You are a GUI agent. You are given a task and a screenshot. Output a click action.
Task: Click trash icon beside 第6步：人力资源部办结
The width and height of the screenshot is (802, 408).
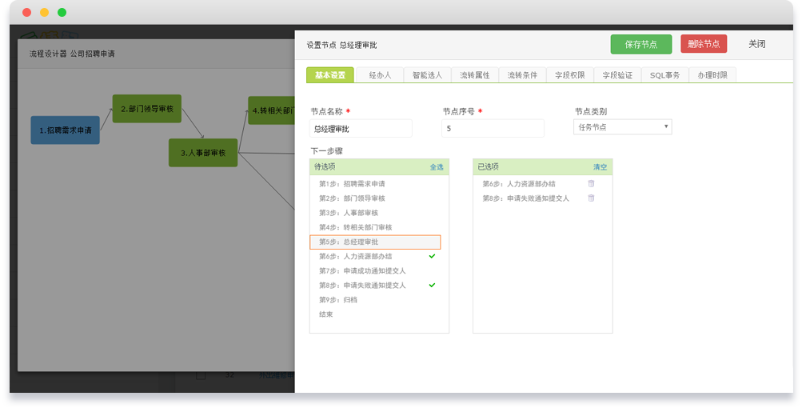pos(591,184)
